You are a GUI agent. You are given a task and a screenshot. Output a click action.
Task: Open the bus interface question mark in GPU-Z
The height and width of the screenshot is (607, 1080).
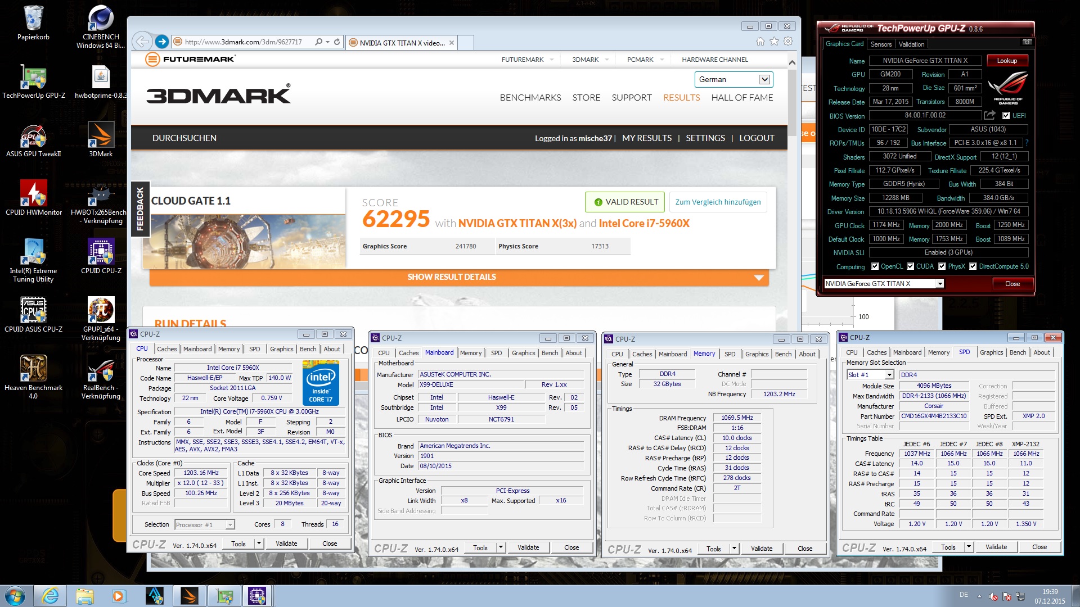click(x=1027, y=143)
